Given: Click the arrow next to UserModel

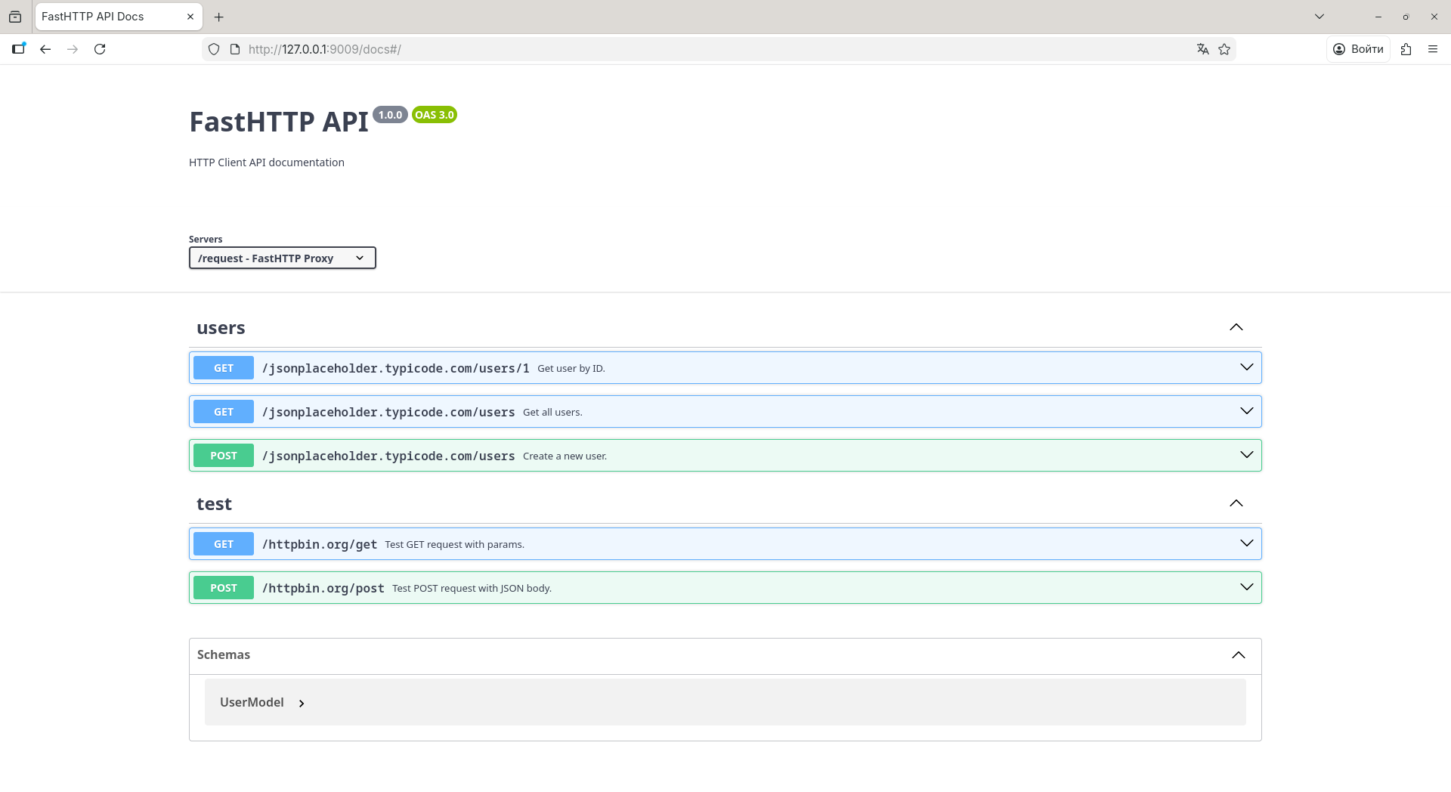Looking at the screenshot, I should pos(302,704).
